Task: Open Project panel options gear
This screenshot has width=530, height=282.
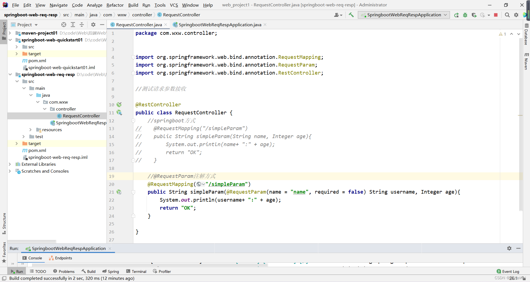Action: pos(93,25)
